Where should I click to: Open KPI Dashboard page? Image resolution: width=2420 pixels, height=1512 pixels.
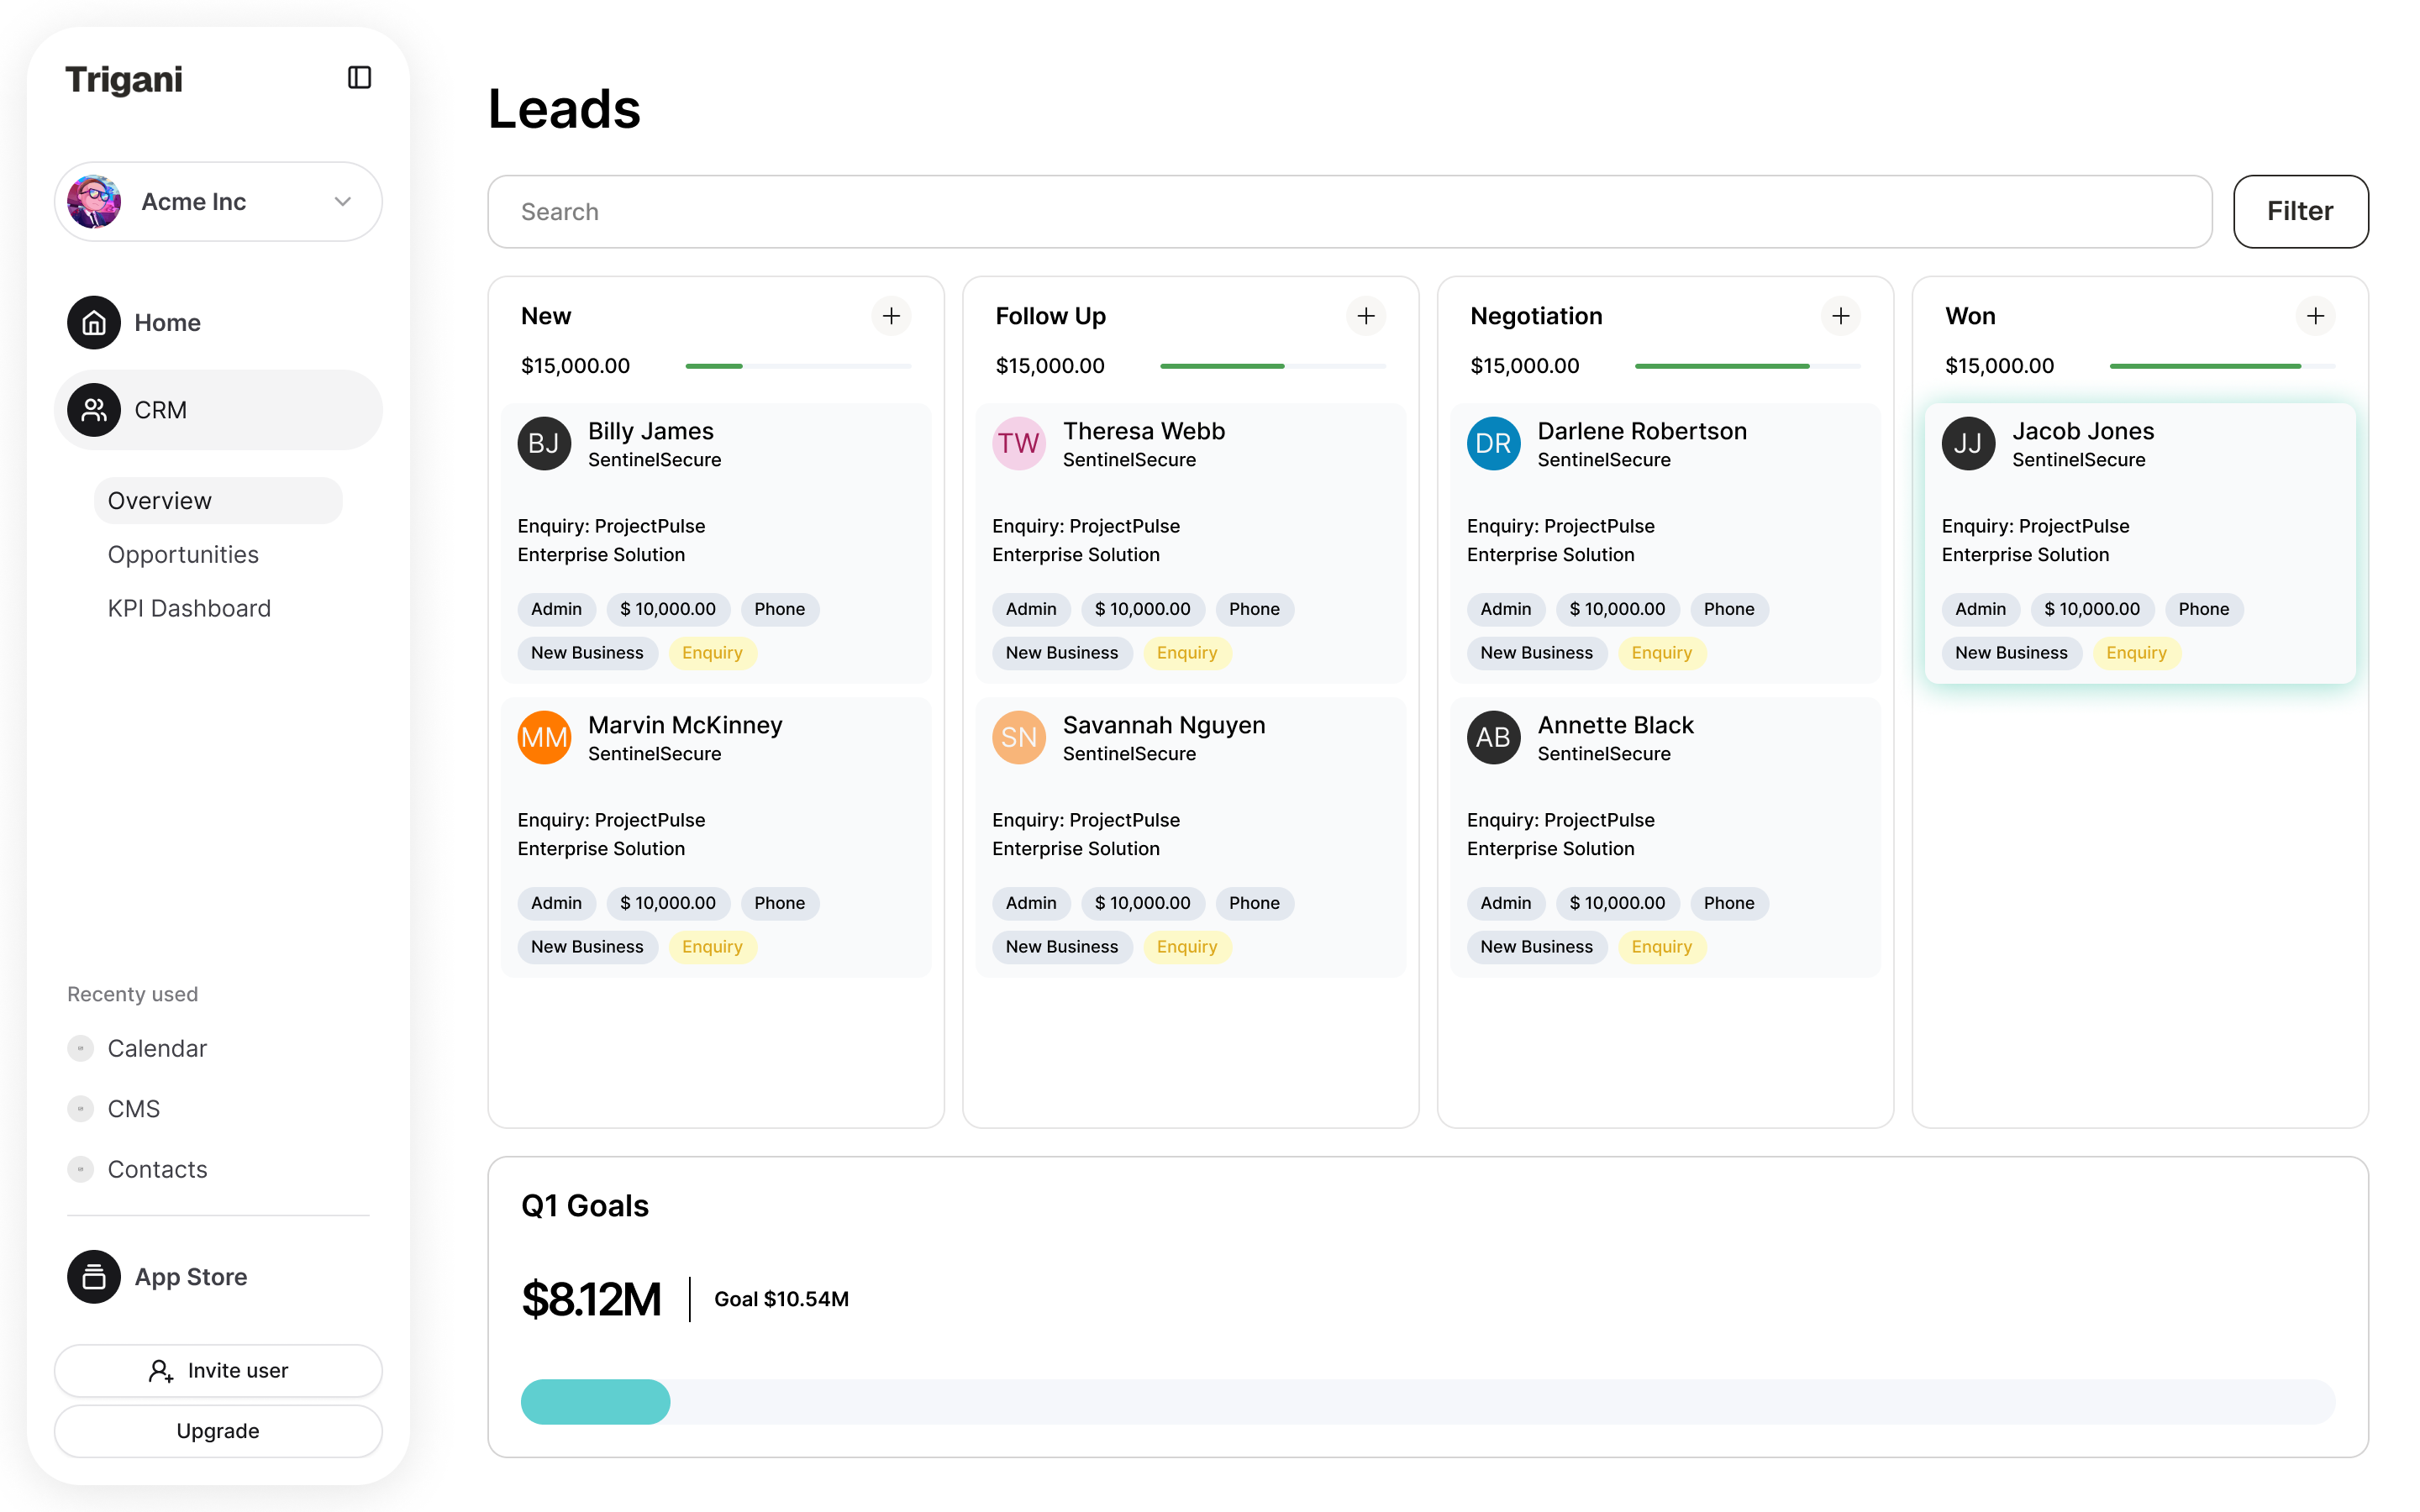click(189, 608)
